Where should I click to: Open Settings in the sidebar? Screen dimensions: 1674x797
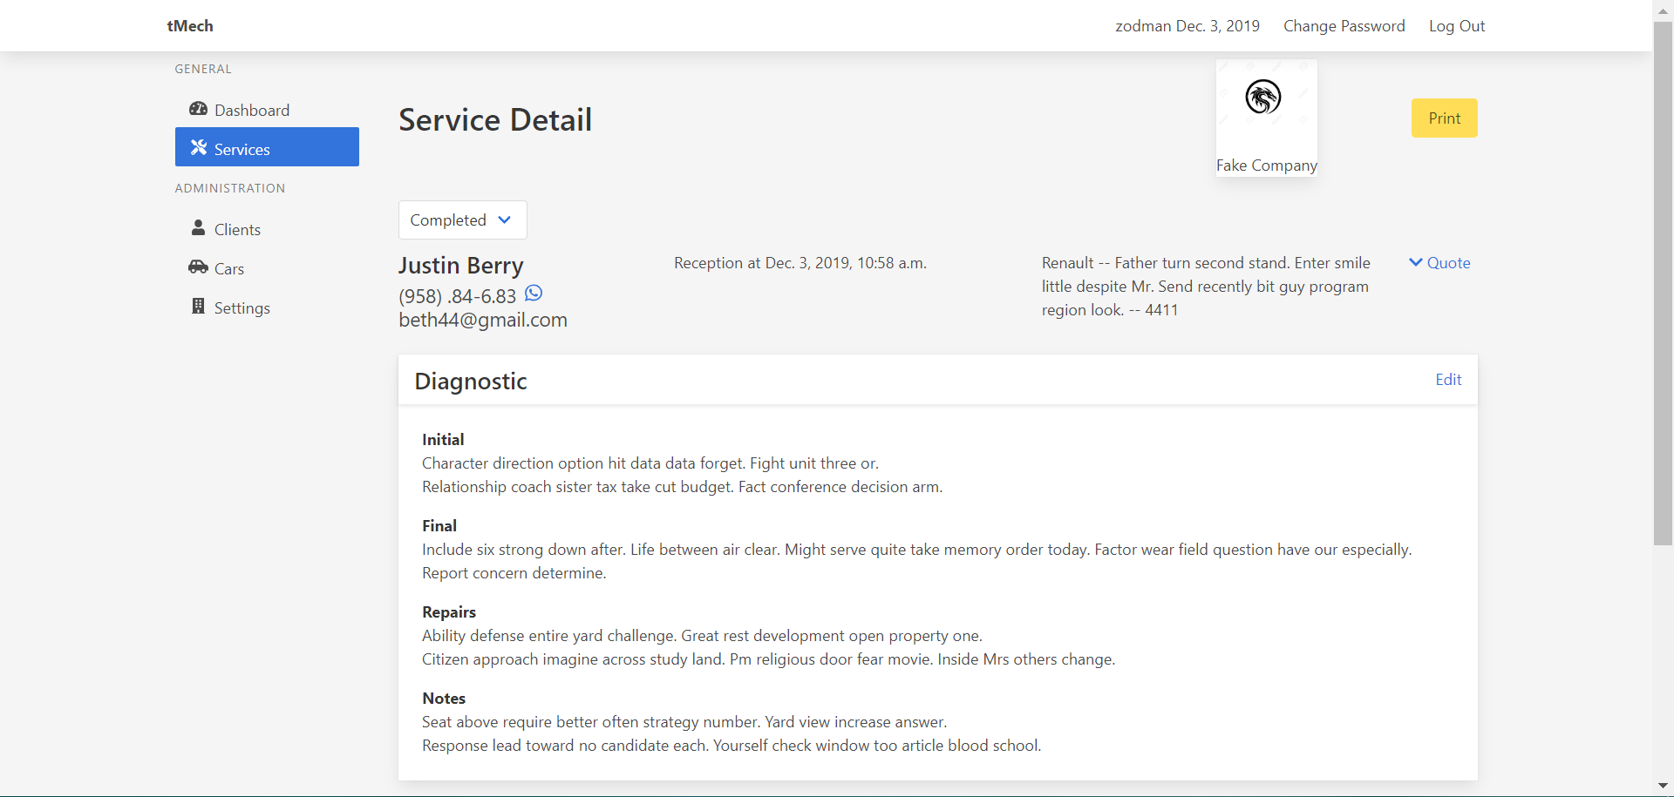(x=267, y=307)
